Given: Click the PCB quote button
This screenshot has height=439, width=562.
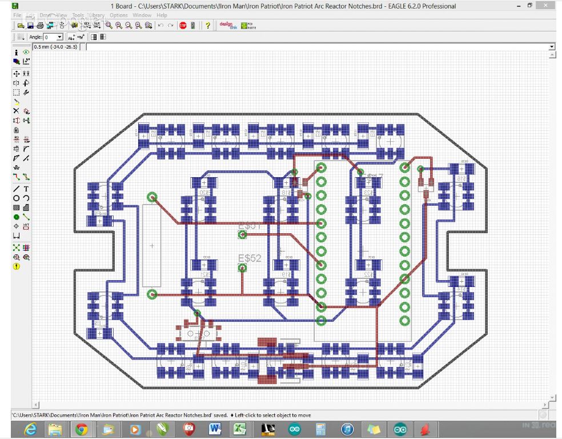Looking at the screenshot, I should [248, 26].
